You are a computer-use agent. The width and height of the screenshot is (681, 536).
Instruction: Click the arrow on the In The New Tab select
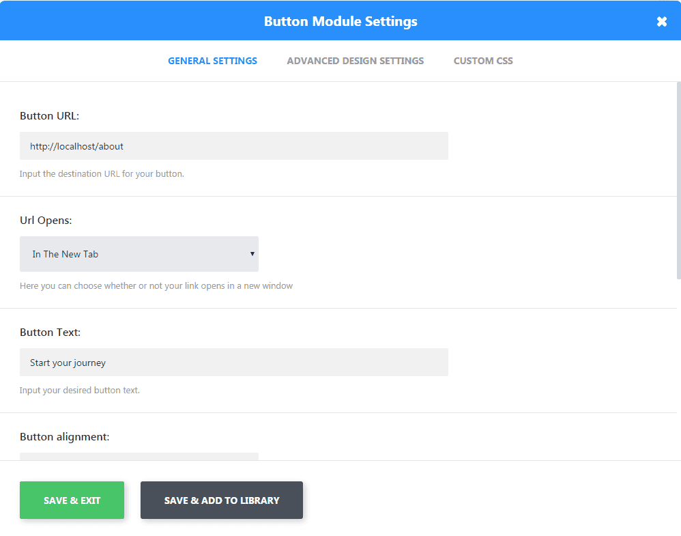coord(252,254)
